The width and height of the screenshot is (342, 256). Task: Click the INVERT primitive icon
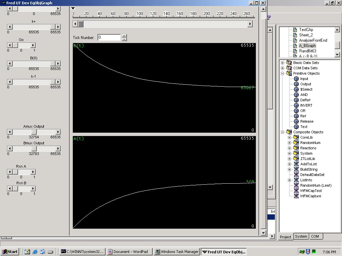click(x=296, y=105)
